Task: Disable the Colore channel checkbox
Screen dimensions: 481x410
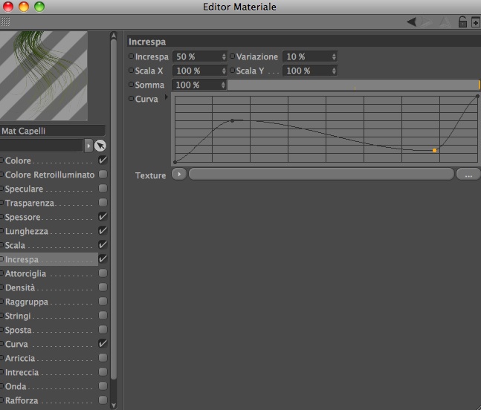Action: pos(103,160)
